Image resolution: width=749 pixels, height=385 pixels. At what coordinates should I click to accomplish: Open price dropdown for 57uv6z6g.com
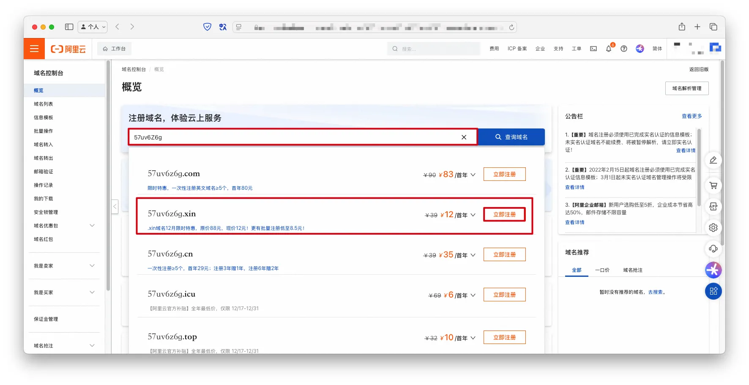(473, 175)
